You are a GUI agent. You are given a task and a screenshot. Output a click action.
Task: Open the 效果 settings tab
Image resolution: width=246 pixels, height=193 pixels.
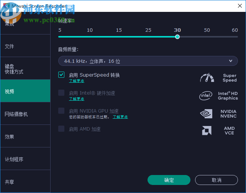[x=25, y=136]
